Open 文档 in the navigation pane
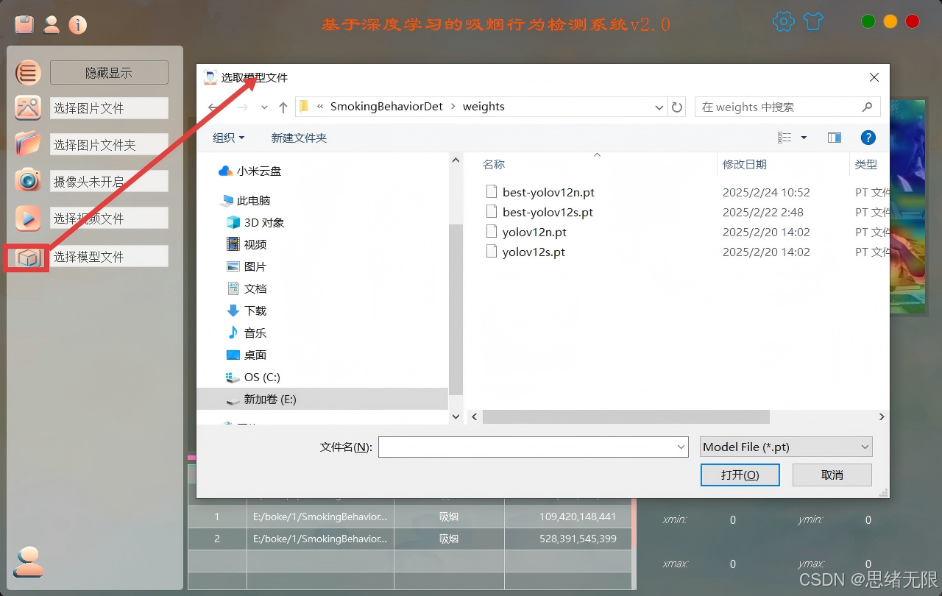 [x=247, y=288]
